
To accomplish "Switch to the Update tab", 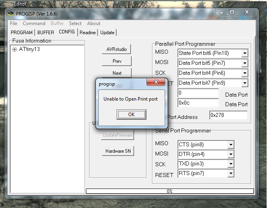I will coord(107,32).
